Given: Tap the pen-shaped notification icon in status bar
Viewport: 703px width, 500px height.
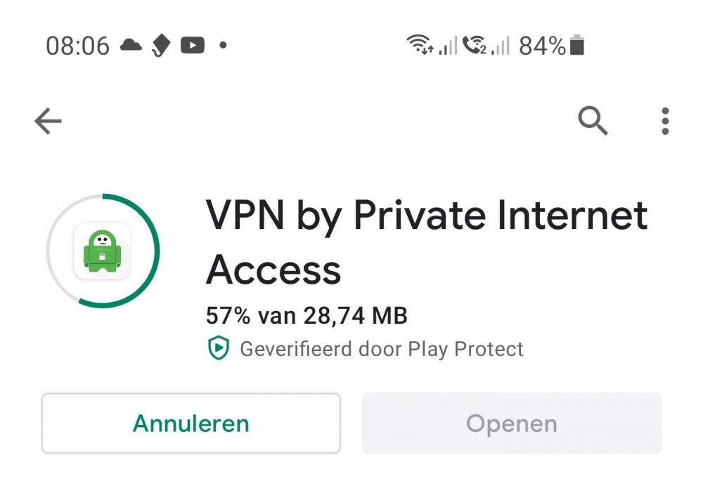Looking at the screenshot, I should [161, 46].
